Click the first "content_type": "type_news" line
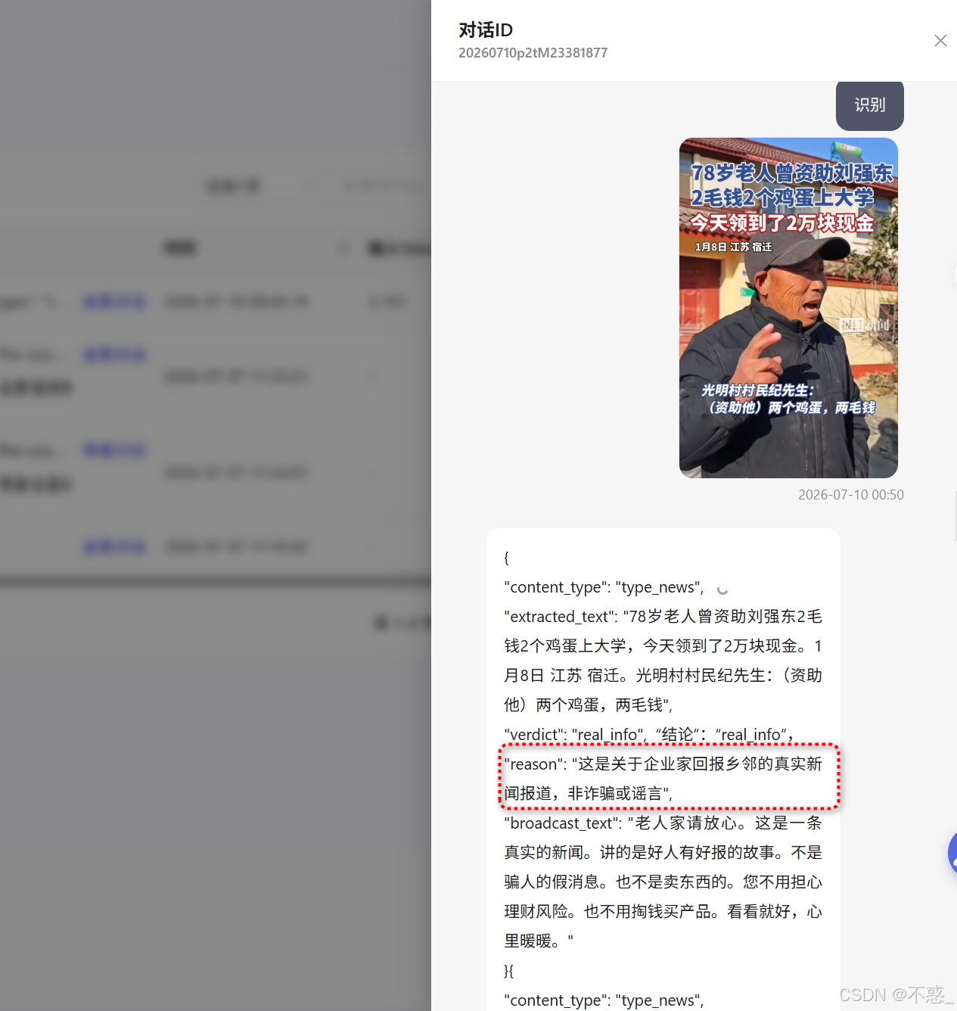This screenshot has width=957, height=1011. (x=604, y=587)
